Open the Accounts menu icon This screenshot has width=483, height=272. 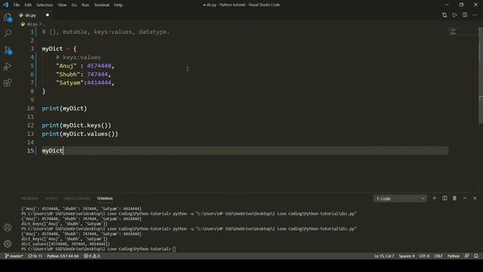pyautogui.click(x=8, y=227)
